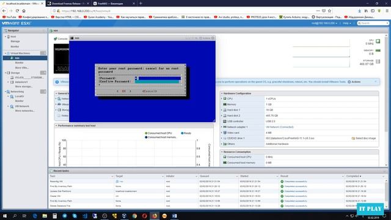Image resolution: width=391 pixels, height=220 pixels.
Task: Open the Console toolbar button
Action: point(61,39)
